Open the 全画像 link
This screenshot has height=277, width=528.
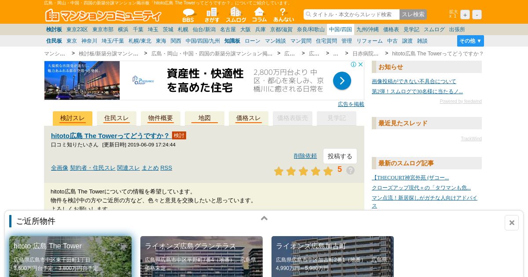coord(59,168)
